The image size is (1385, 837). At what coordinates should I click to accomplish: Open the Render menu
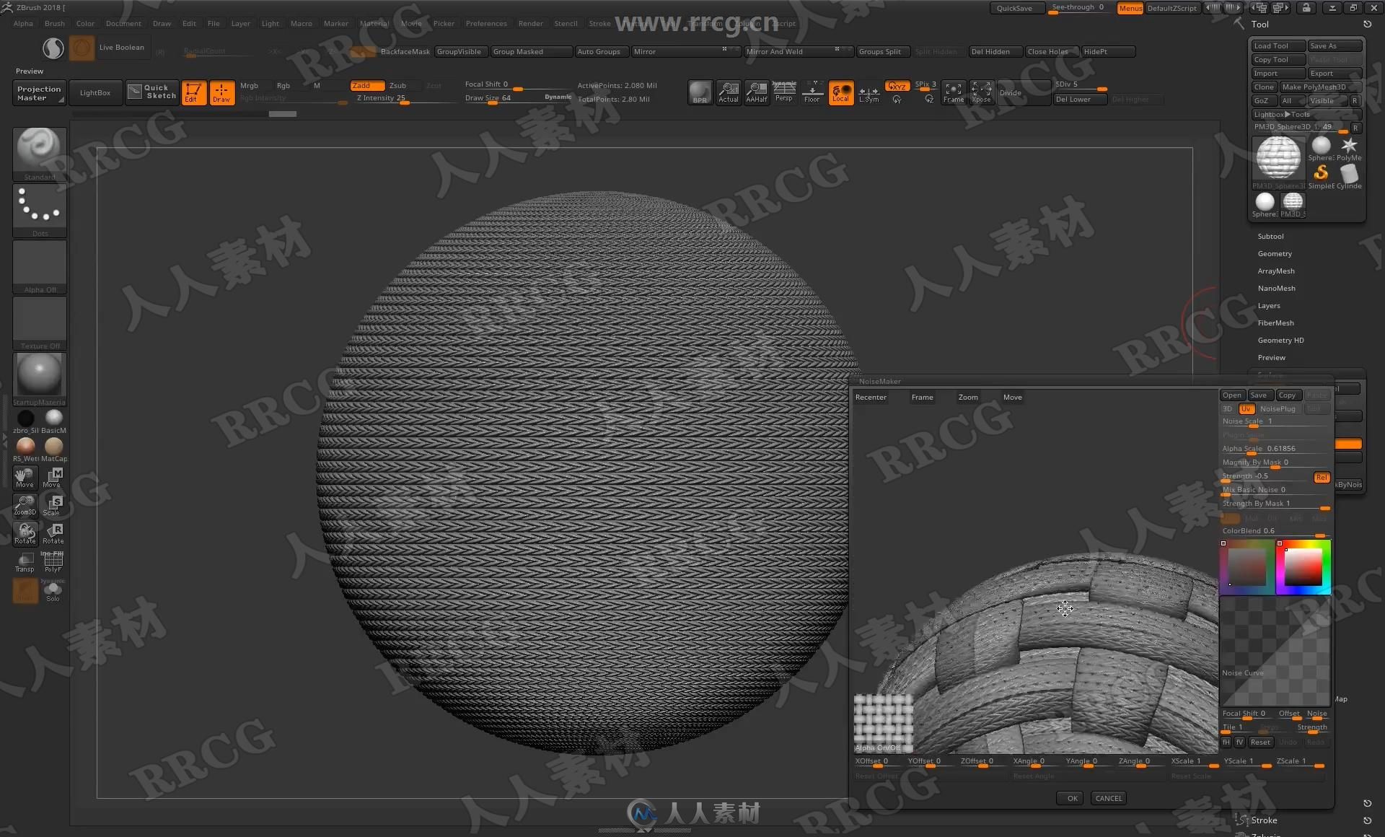(530, 23)
